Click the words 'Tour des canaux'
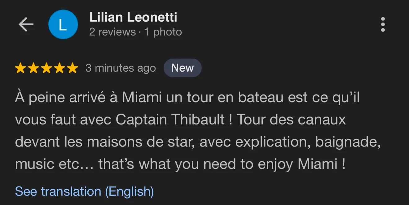This screenshot has width=409, height=205. point(291,120)
